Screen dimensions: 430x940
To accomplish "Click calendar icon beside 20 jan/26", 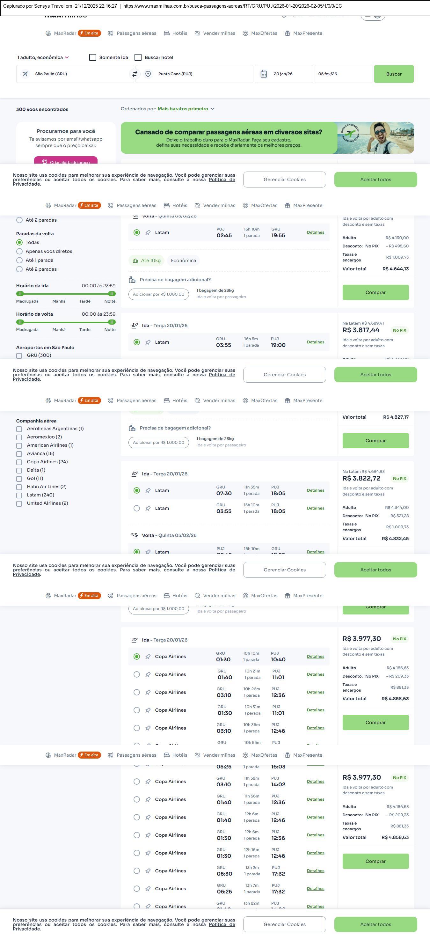I will click(x=264, y=74).
